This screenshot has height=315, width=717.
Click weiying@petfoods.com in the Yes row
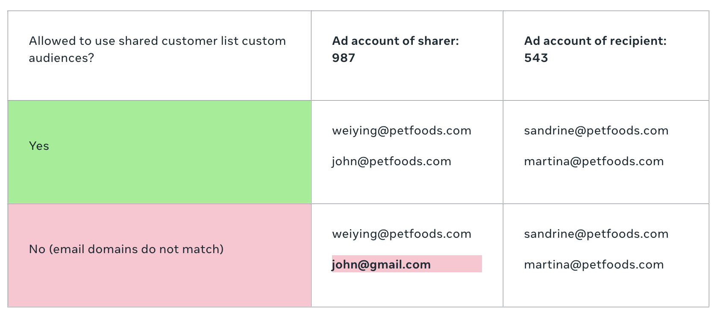point(402,131)
